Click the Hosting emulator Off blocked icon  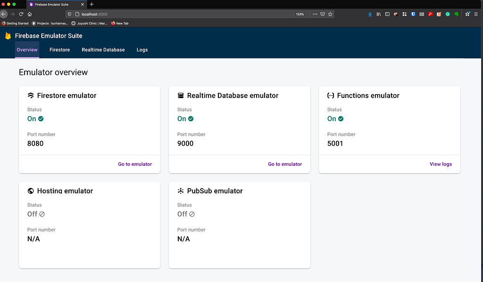pyautogui.click(x=42, y=214)
